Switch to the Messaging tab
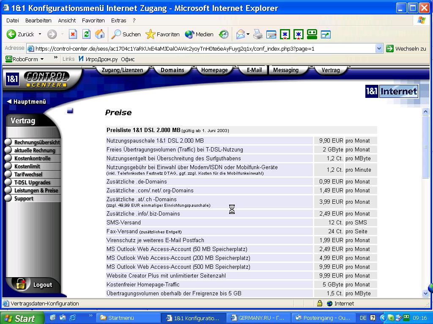This screenshot has width=433, height=324. [x=286, y=70]
